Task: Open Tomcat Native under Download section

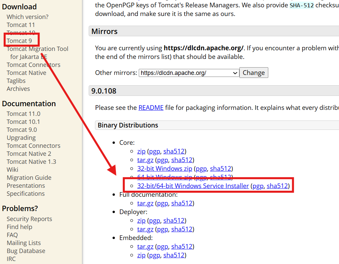Action: pos(26,73)
